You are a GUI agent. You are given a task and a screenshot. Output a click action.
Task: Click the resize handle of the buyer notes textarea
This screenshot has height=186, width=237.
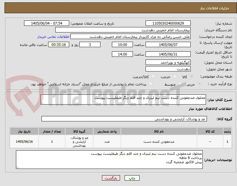click(17, 167)
